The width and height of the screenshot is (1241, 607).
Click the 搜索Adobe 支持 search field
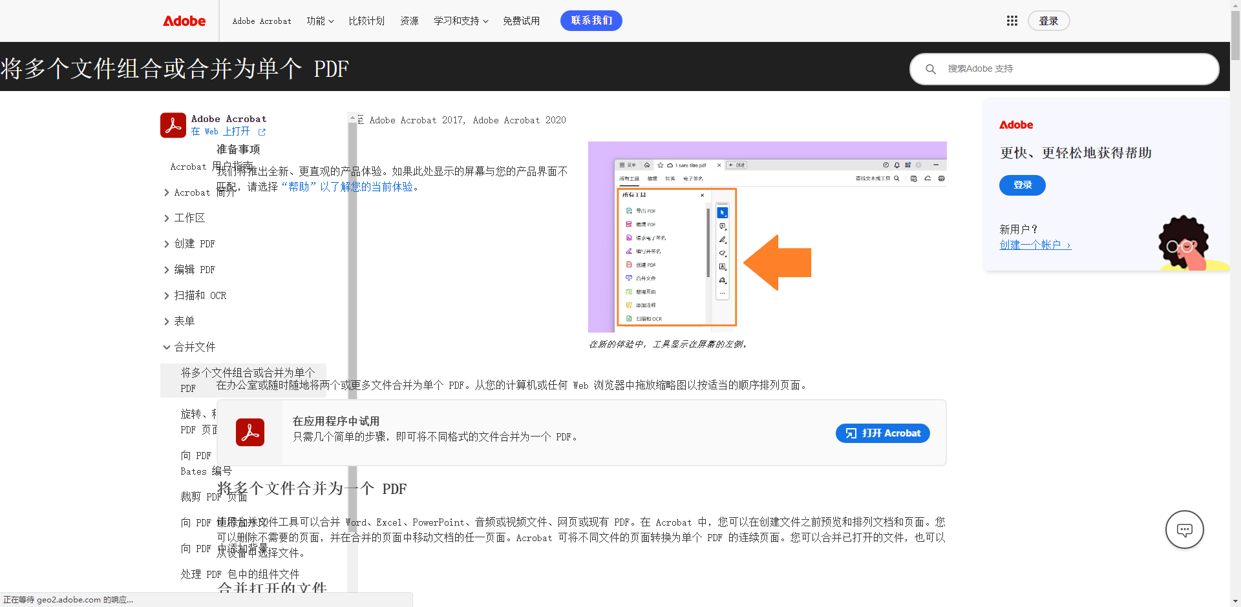click(1065, 69)
